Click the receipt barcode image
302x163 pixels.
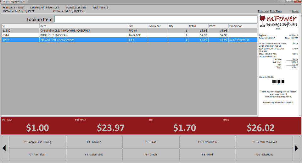(278, 81)
